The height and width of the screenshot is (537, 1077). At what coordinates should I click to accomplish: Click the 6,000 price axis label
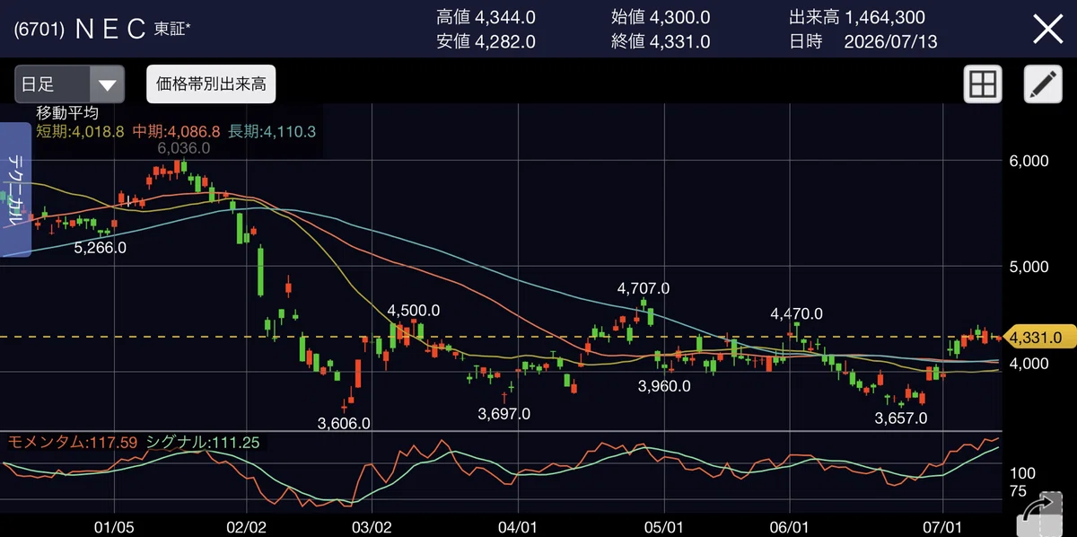click(1029, 162)
